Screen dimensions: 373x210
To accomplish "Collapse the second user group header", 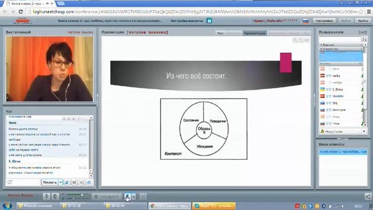I will coord(341,49).
